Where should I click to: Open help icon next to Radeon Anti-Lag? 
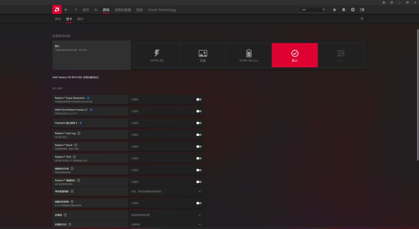pyautogui.click(x=79, y=133)
